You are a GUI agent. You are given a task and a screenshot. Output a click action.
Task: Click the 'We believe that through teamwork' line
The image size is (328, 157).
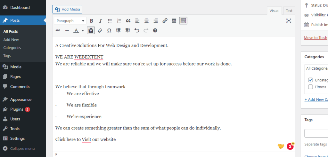point(90,87)
